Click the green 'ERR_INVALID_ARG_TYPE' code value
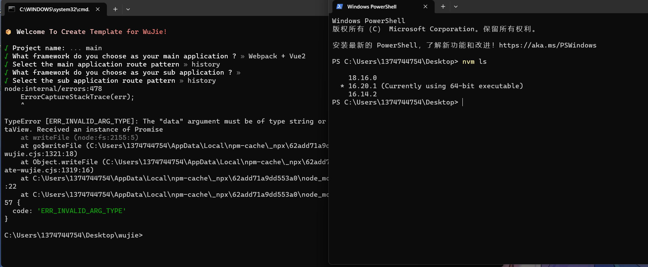Screen dimensions: 648x267 [x=81, y=211]
